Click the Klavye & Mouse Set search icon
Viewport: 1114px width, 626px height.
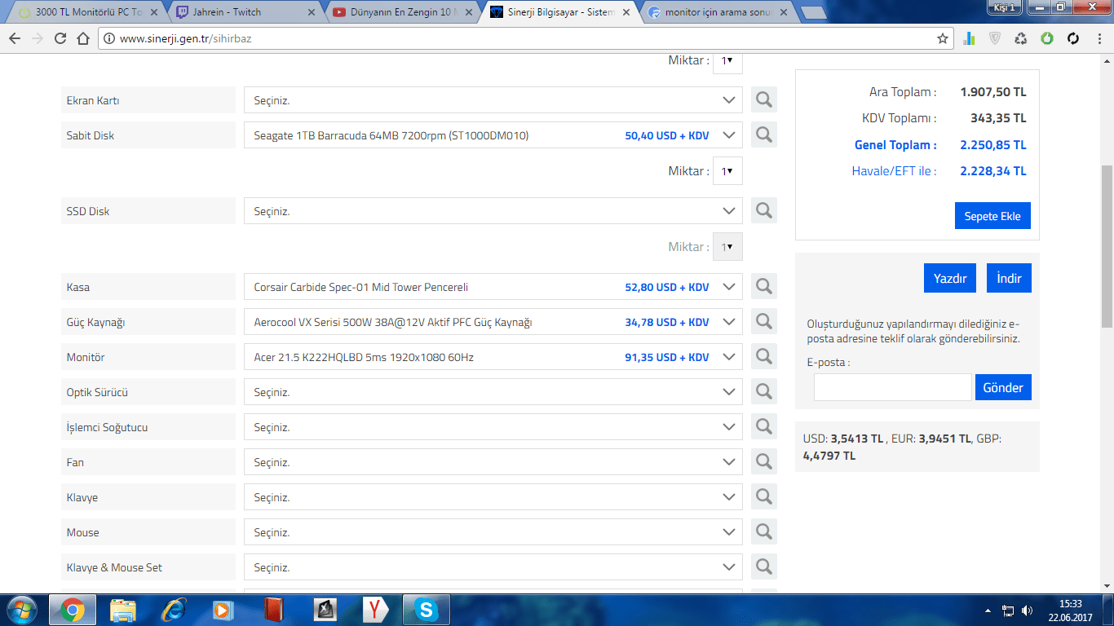(763, 567)
